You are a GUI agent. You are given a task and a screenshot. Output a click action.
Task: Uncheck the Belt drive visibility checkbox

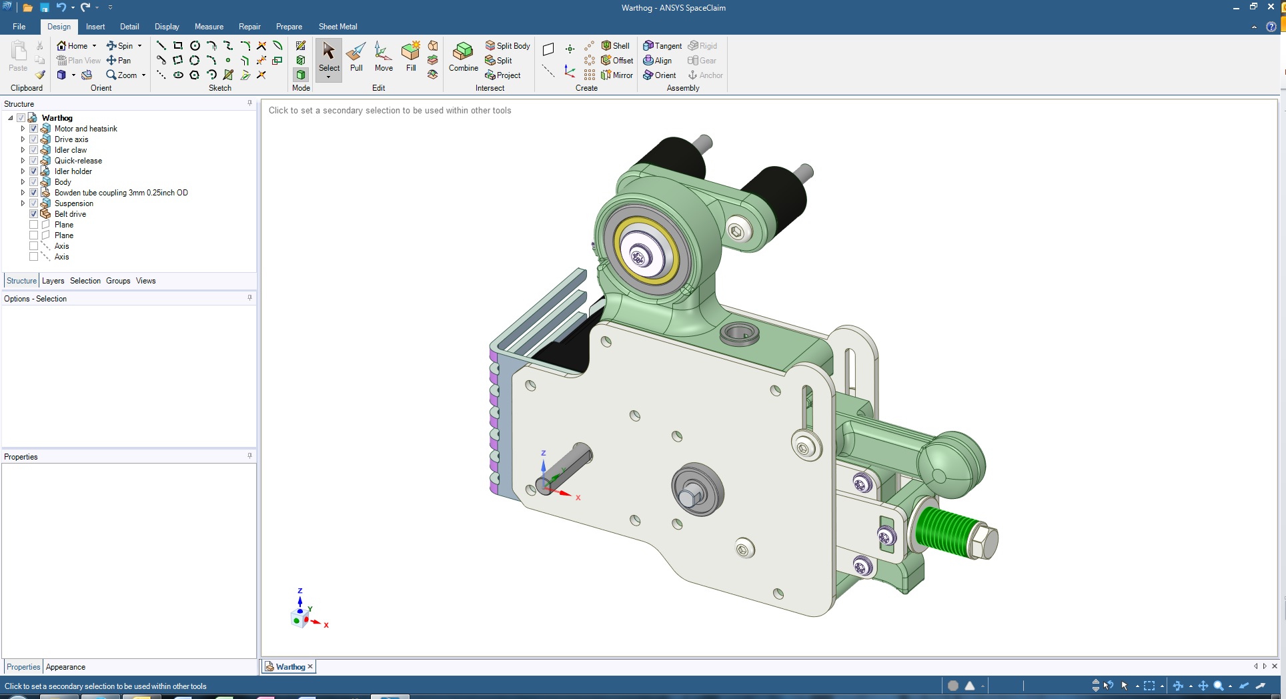coord(33,214)
